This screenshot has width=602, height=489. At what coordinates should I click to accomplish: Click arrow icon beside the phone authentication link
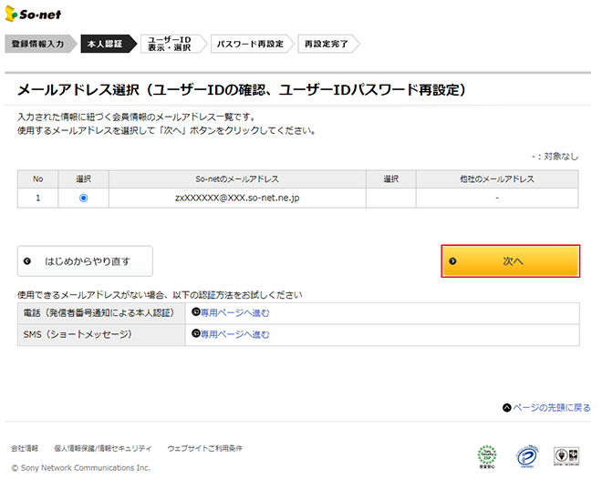pyautogui.click(x=195, y=312)
